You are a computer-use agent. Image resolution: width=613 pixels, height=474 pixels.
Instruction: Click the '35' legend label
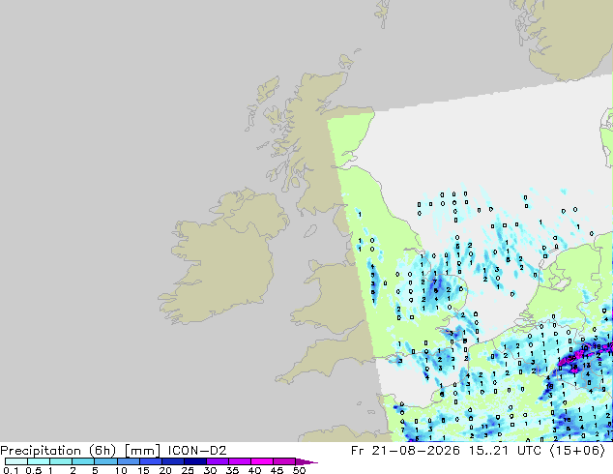click(x=232, y=470)
